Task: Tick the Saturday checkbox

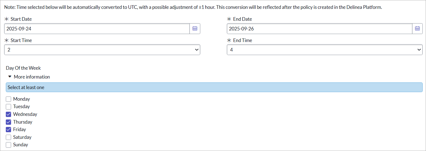Action: coord(9,137)
